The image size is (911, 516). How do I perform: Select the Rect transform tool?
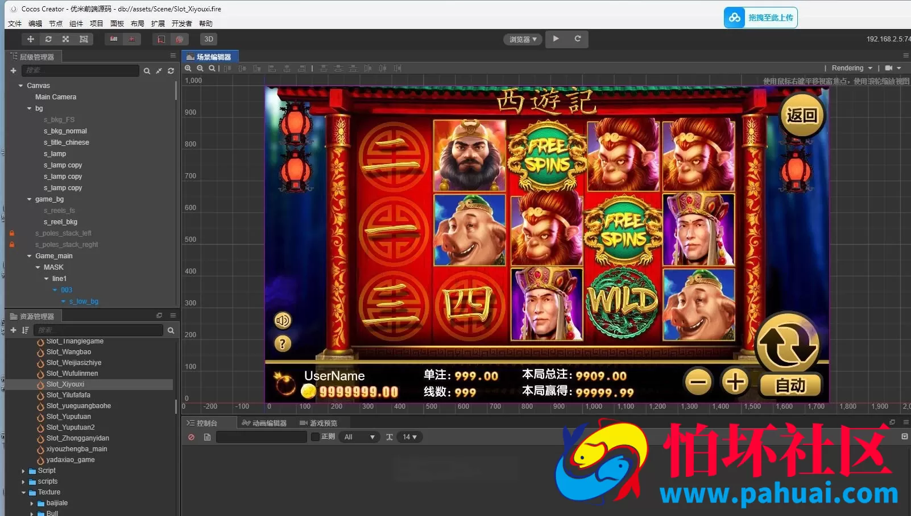pyautogui.click(x=84, y=39)
